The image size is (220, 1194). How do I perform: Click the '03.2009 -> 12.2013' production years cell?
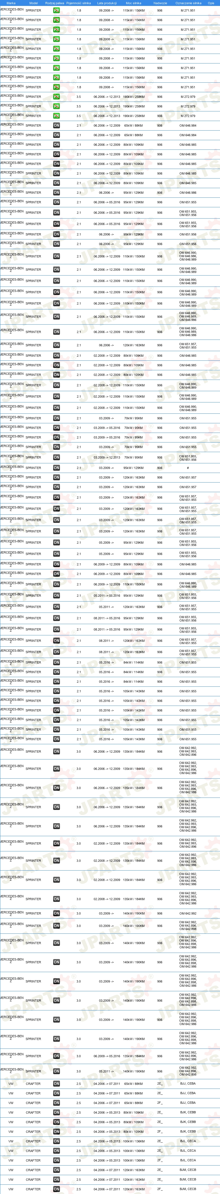coord(107,457)
